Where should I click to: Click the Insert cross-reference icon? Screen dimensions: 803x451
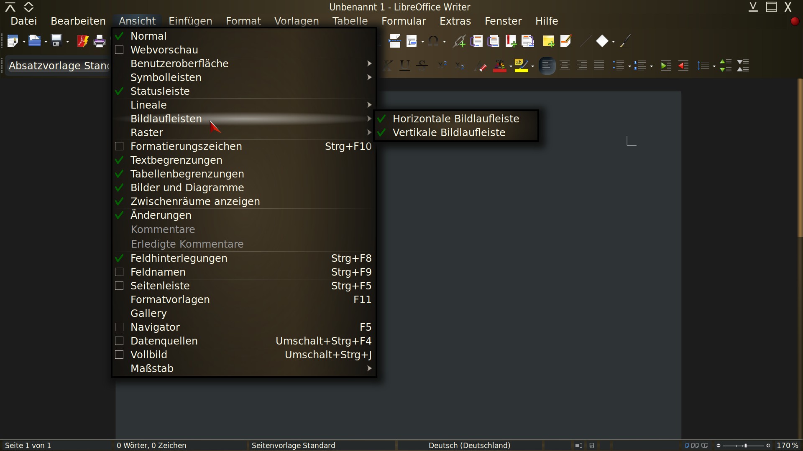pyautogui.click(x=528, y=41)
